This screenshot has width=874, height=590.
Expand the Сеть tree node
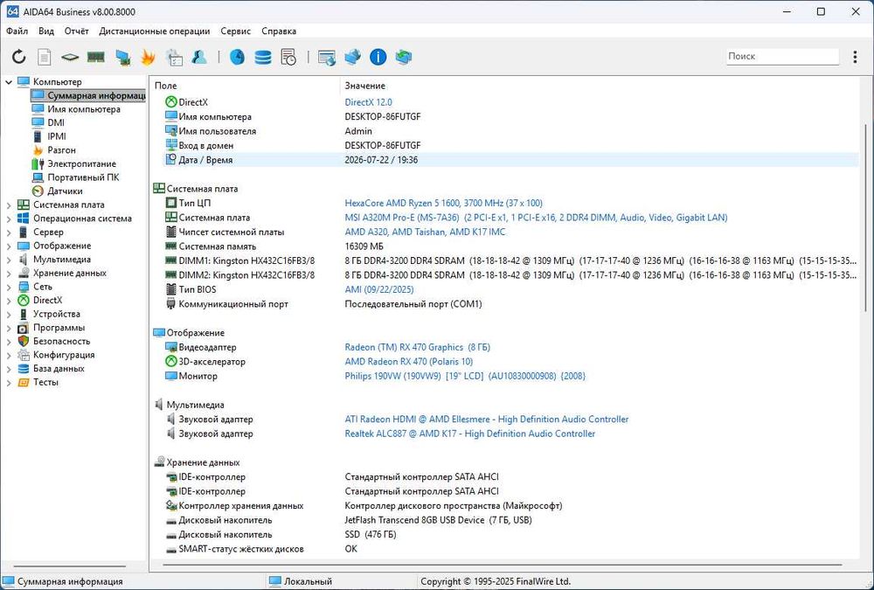pyautogui.click(x=9, y=288)
